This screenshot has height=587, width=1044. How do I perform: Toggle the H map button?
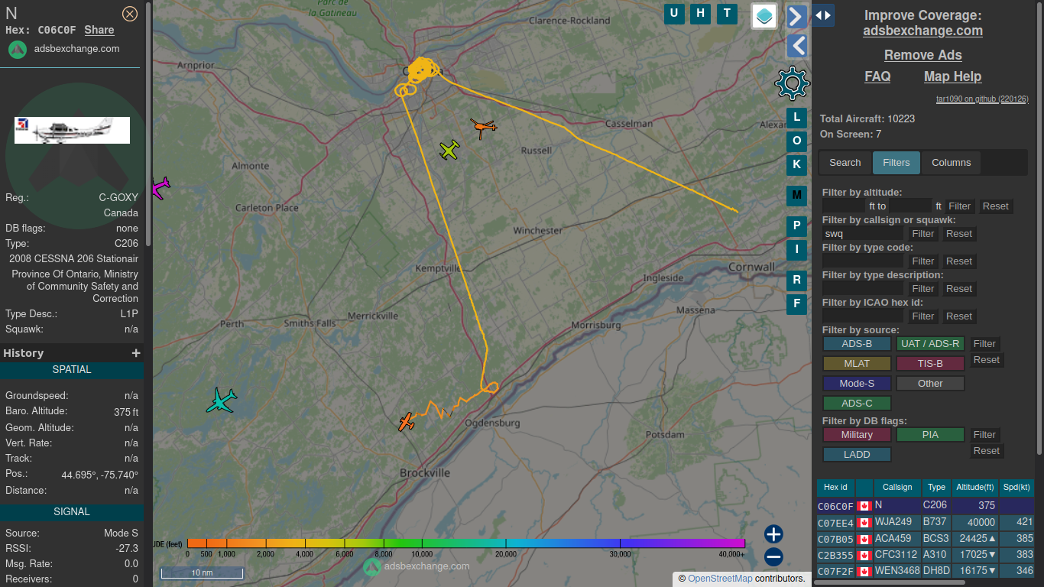pyautogui.click(x=700, y=13)
